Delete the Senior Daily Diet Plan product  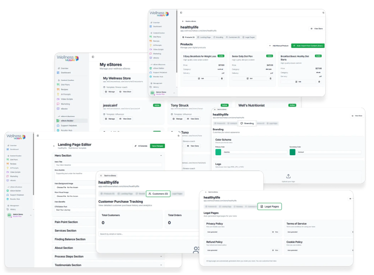coord(270,78)
